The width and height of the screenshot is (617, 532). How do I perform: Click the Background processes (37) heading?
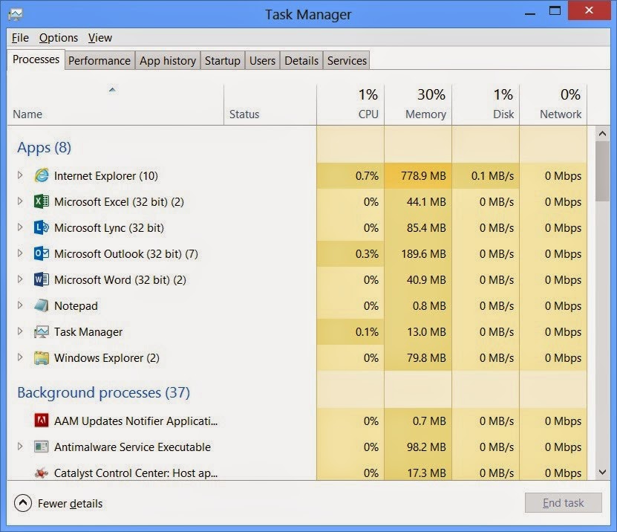pyautogui.click(x=103, y=392)
